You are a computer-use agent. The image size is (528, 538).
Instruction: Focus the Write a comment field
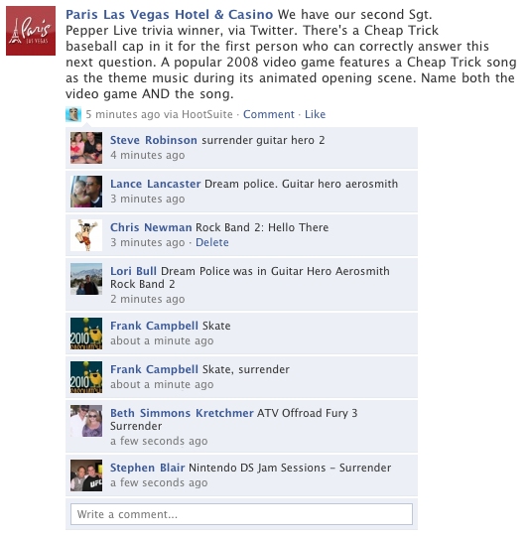coord(241,514)
